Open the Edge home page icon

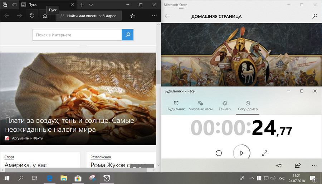click(45, 16)
